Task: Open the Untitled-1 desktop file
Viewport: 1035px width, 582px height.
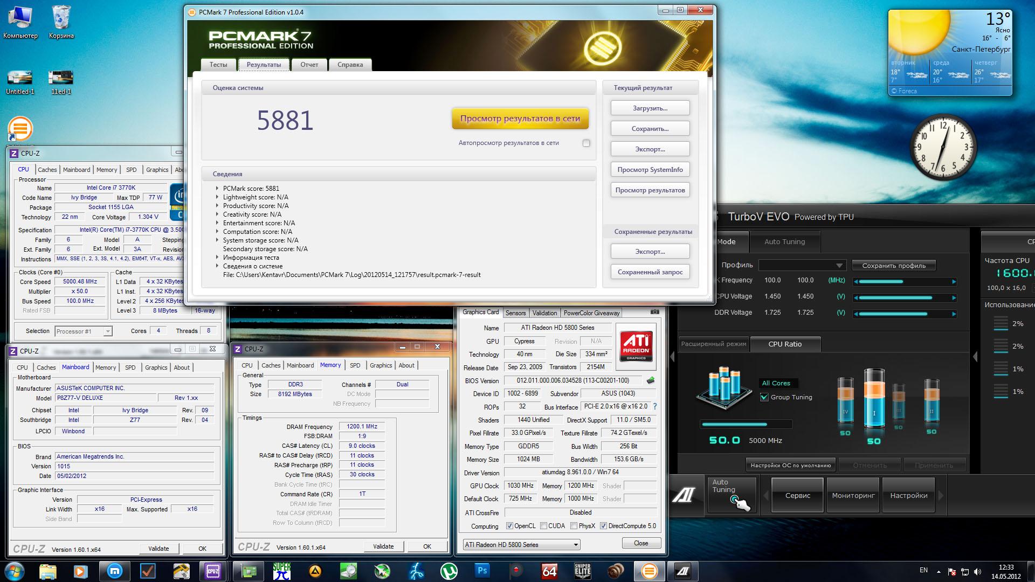Action: coord(20,82)
